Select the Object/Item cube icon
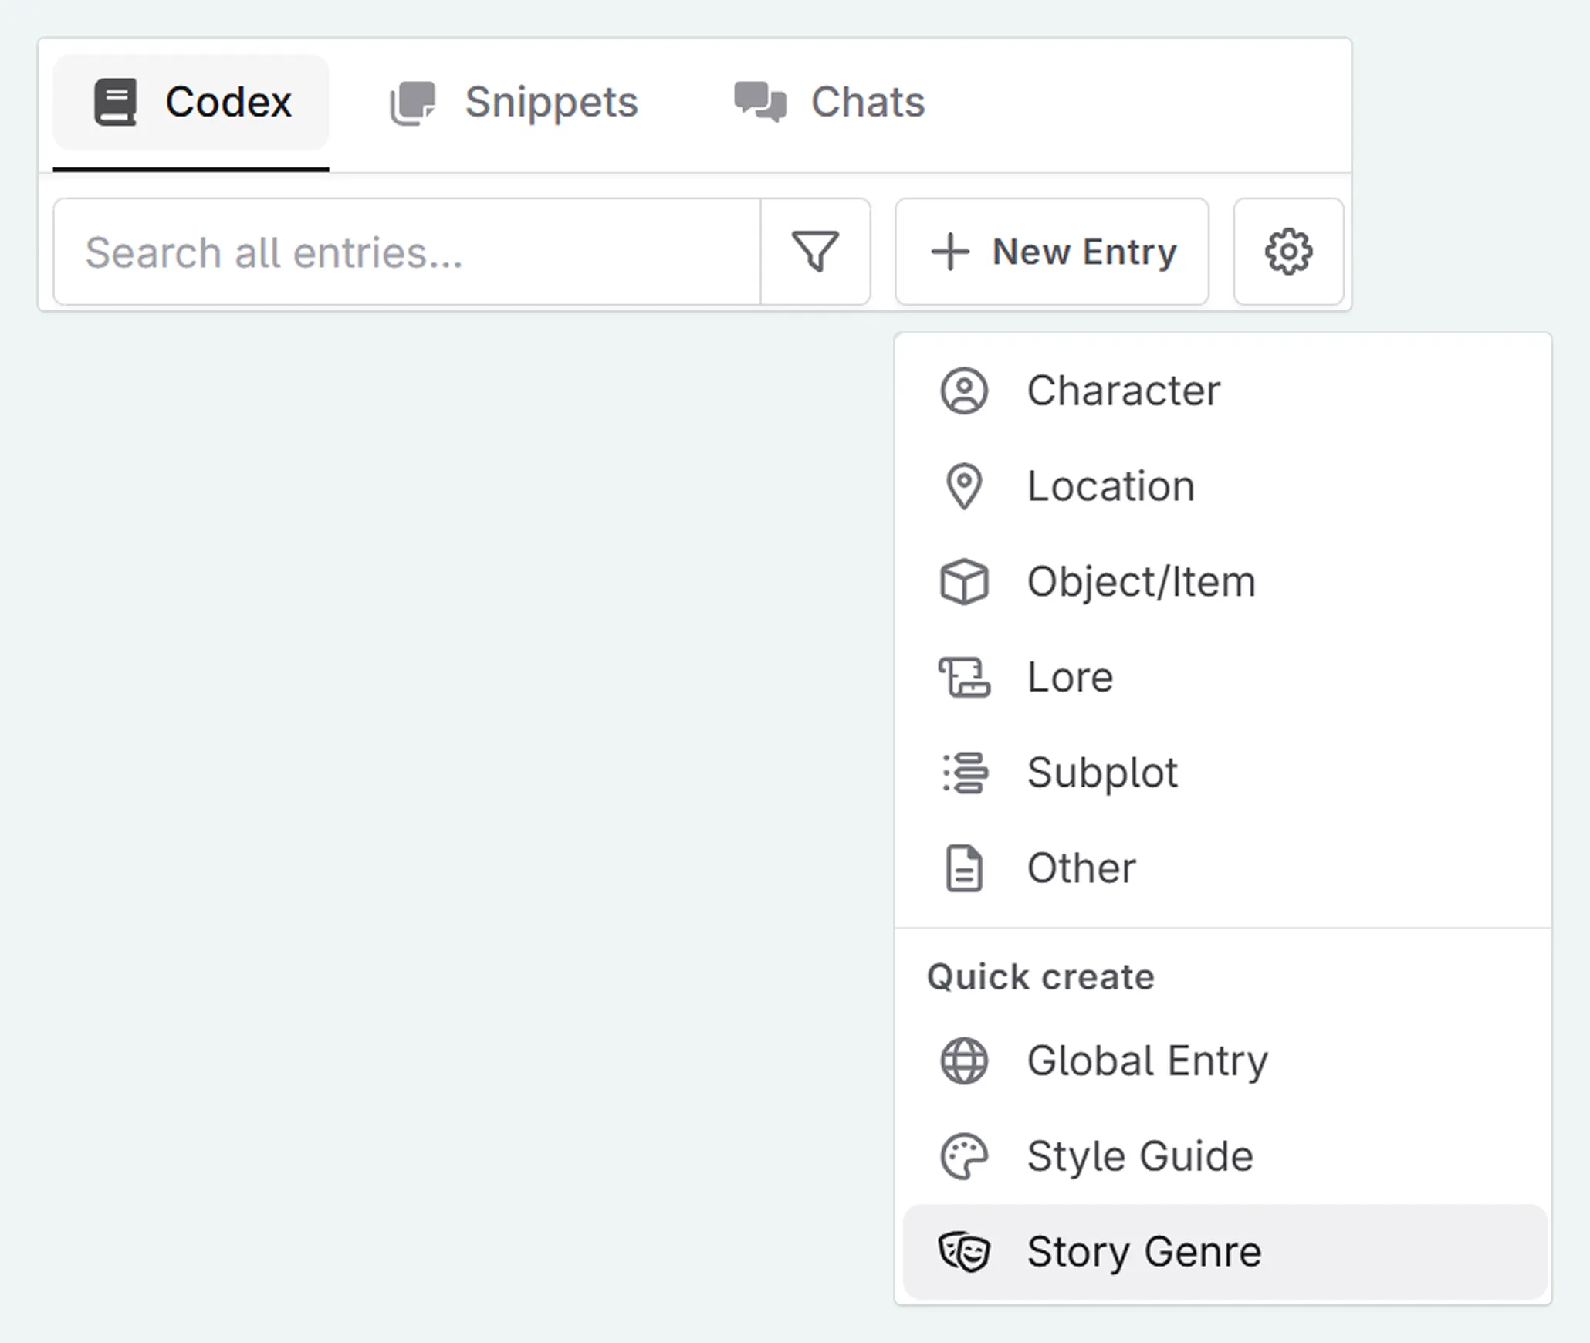 [x=964, y=581]
